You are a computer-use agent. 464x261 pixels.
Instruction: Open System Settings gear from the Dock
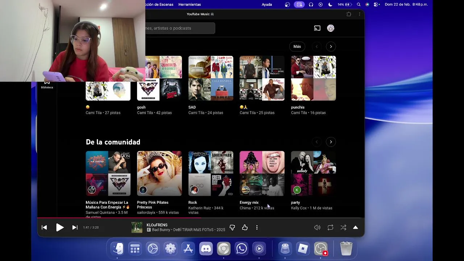pyautogui.click(x=153, y=249)
